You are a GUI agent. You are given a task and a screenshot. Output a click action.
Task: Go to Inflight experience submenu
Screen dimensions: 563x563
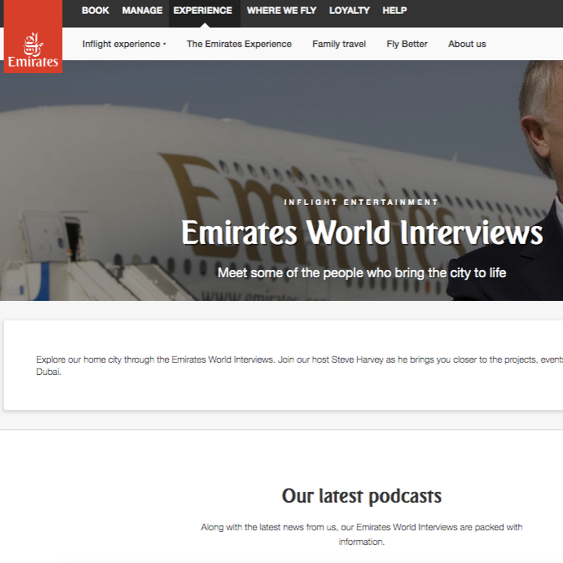(124, 44)
